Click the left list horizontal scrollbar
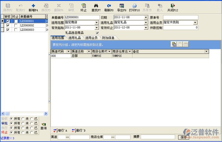The height and width of the screenshot is (142, 222). tap(24, 113)
